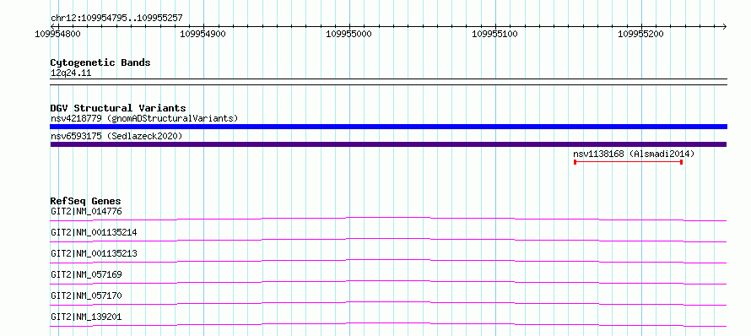This screenshot has height=336, width=751.
Task: Click the red nsv1138168 variant bar
Action: pos(628,162)
